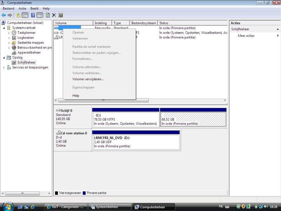Click the black X delete toolbar icon
Image resolution: width=281 pixels, height=211 pixels.
(54, 15)
